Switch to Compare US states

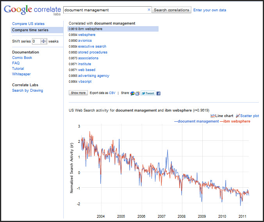coord(28,24)
